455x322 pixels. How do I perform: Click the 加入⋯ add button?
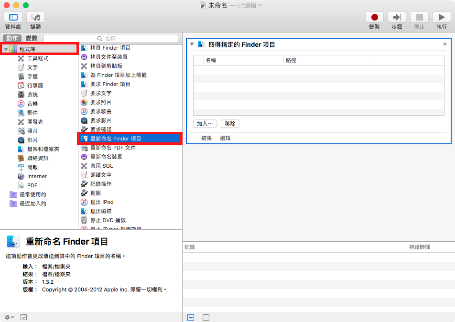click(x=205, y=124)
